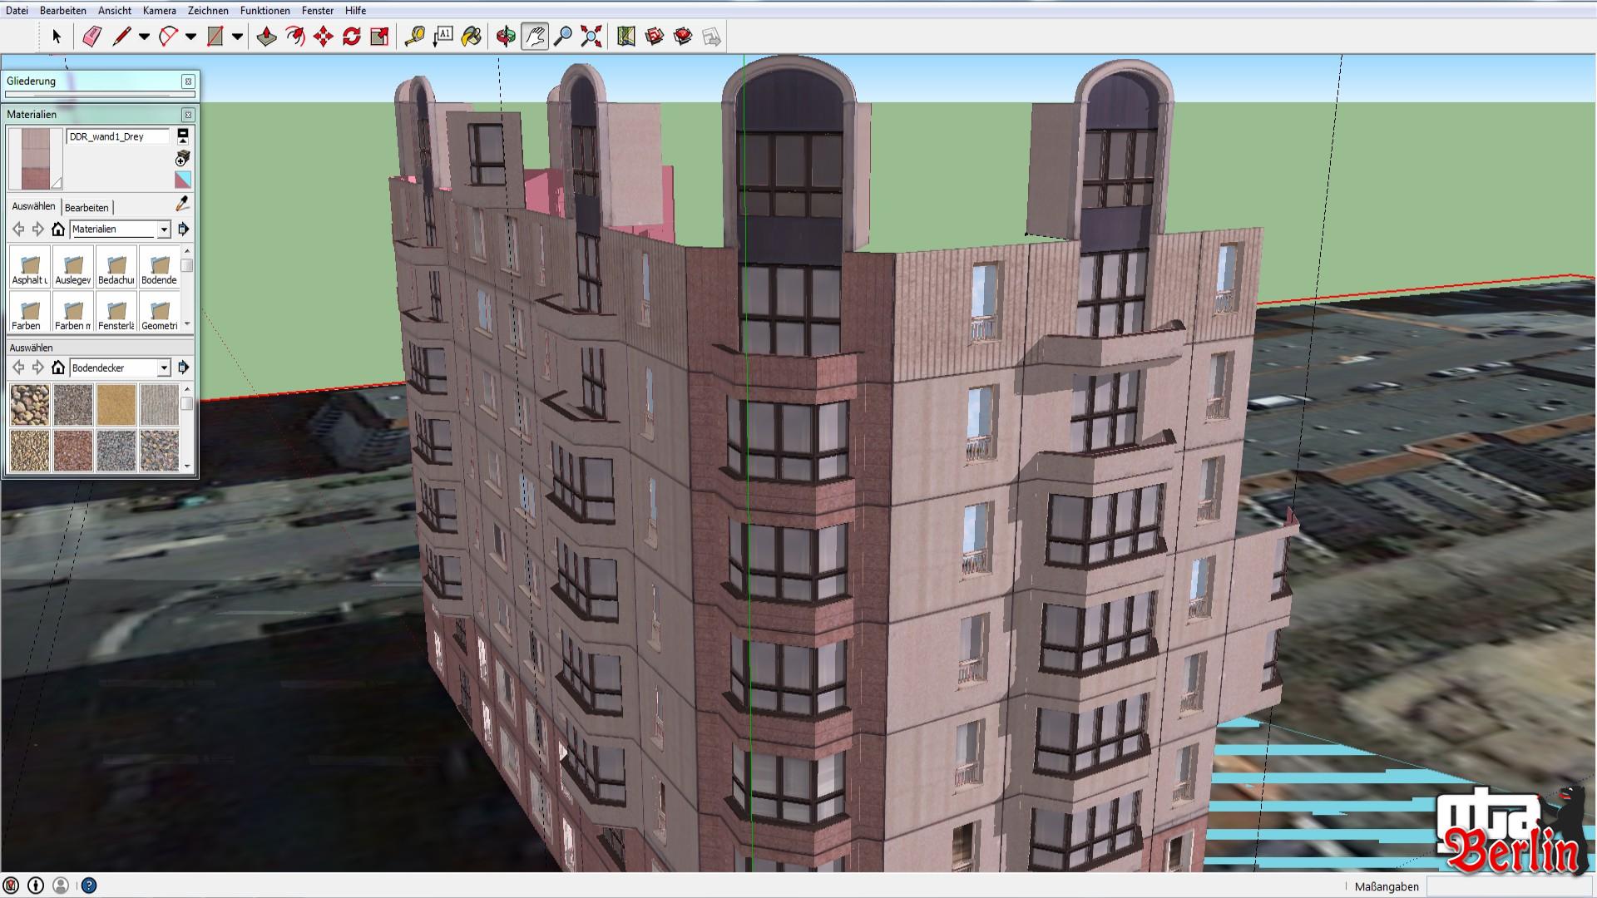
Task: Open the Bearbeiten menu
Action: click(63, 11)
